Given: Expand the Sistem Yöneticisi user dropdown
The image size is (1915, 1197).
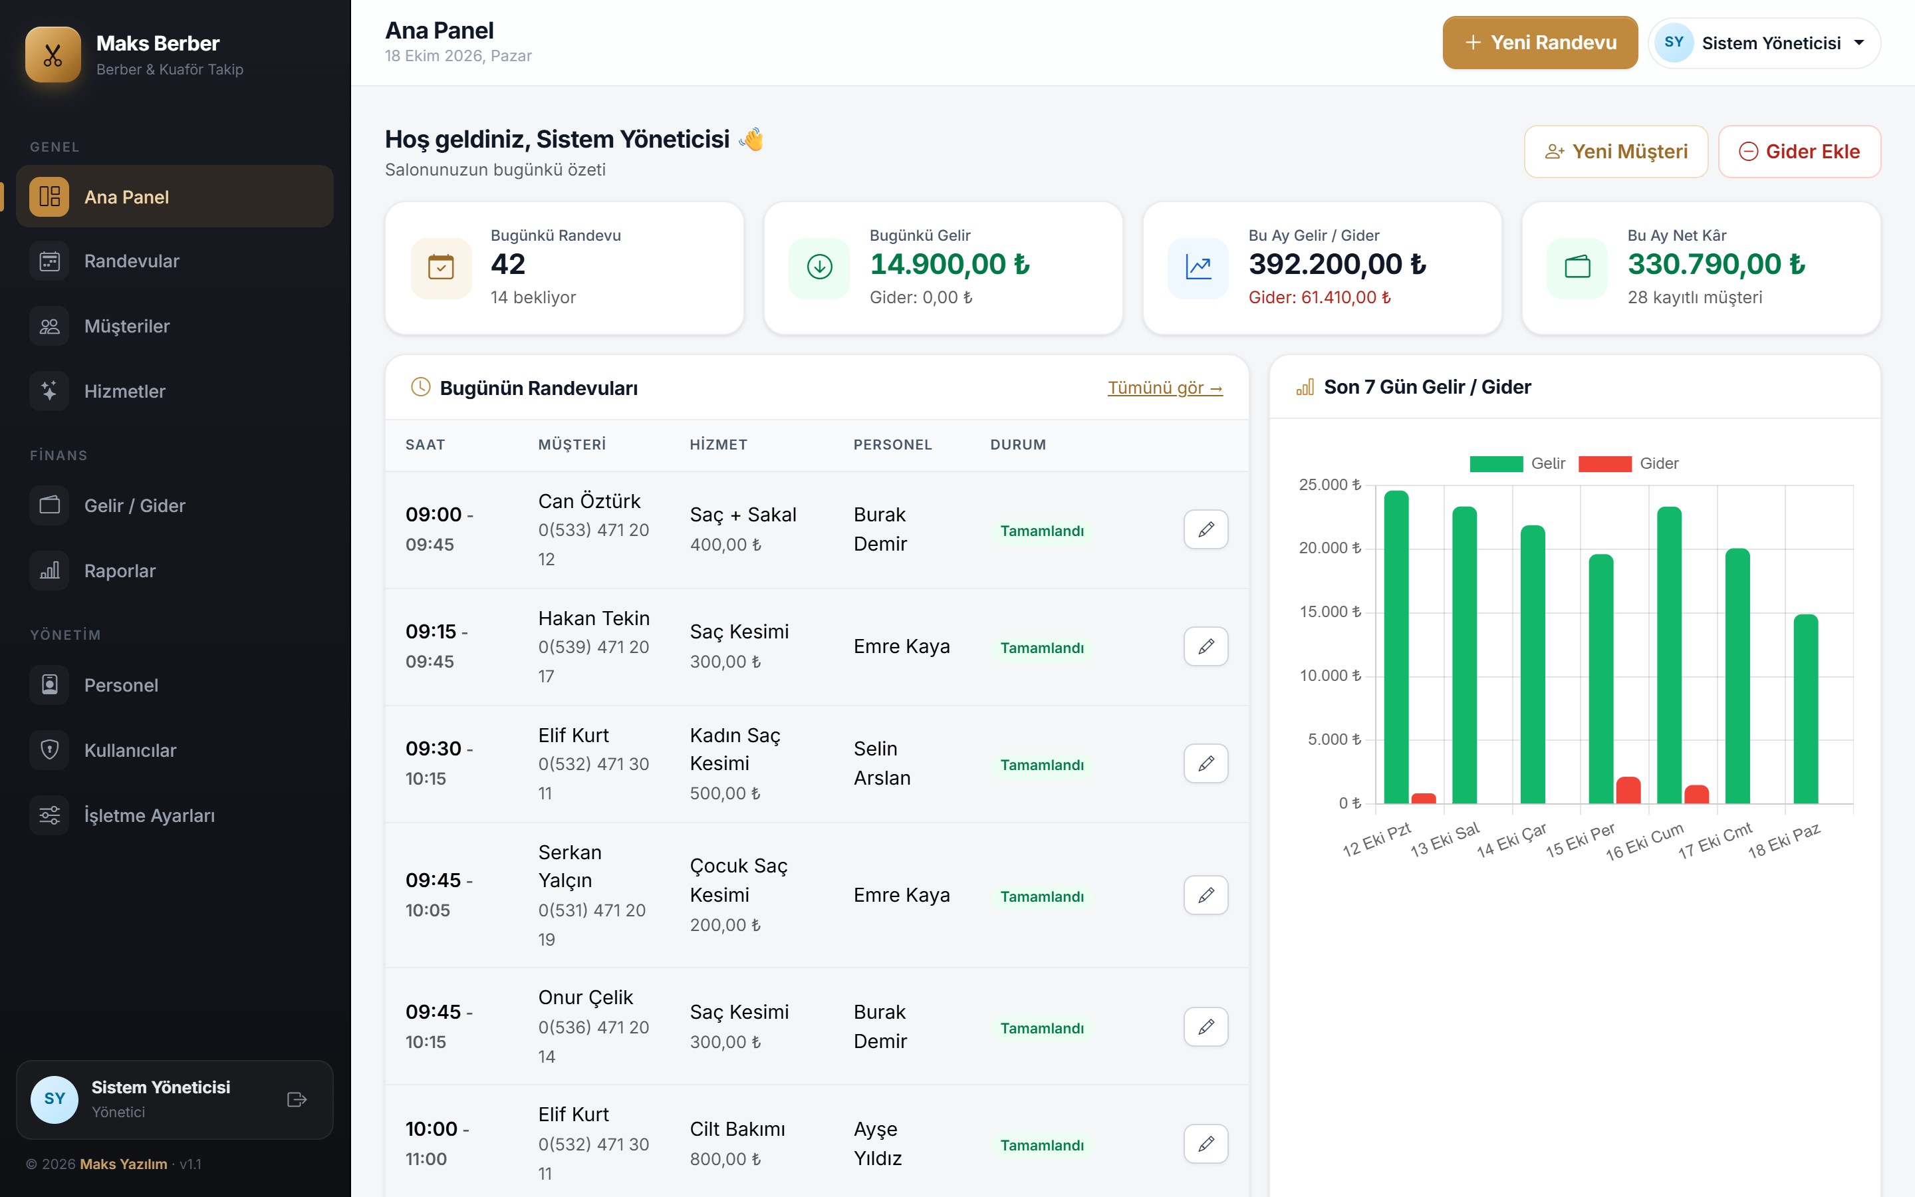Looking at the screenshot, I should tap(1765, 43).
